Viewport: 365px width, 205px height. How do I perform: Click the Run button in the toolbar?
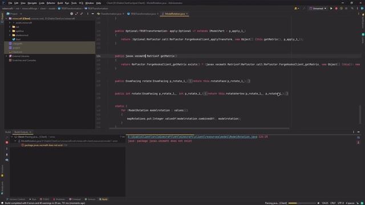pyautogui.click(x=331, y=9)
